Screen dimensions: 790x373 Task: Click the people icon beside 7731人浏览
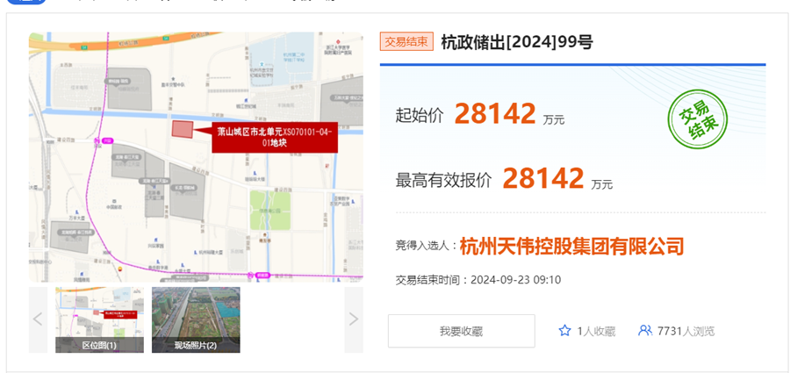tap(645, 331)
